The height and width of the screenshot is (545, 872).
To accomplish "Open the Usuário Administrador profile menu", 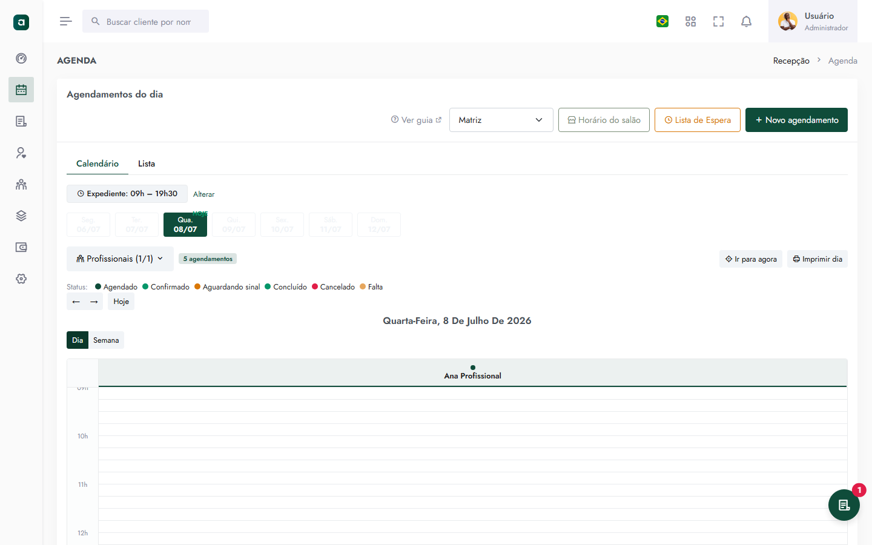I will click(813, 21).
